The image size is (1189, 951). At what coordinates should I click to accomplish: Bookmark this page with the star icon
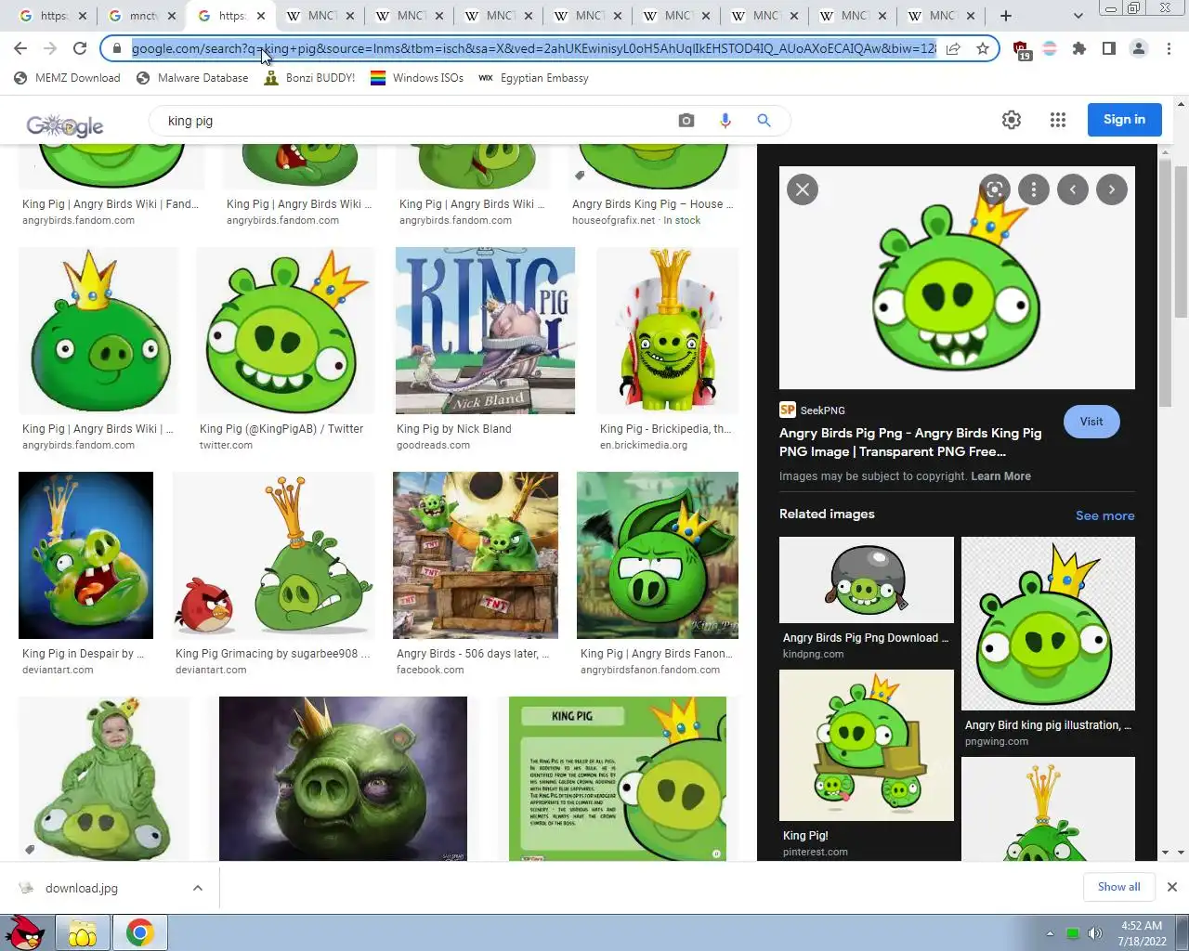click(x=982, y=48)
